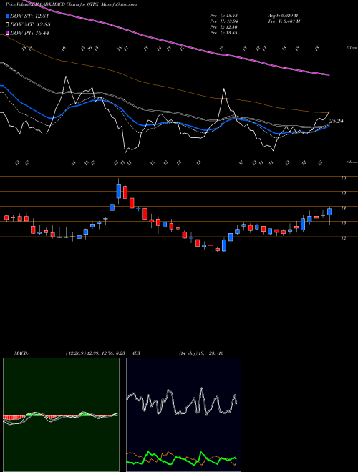Click the price axis label 12
Image resolution: width=358 pixels, height=472 pixels.
(x=343, y=238)
